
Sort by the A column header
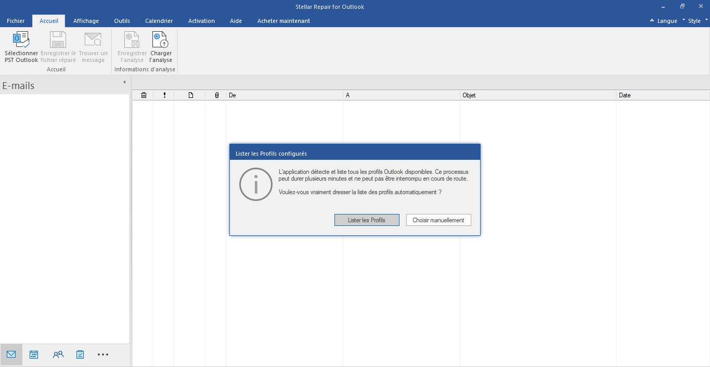pos(402,95)
